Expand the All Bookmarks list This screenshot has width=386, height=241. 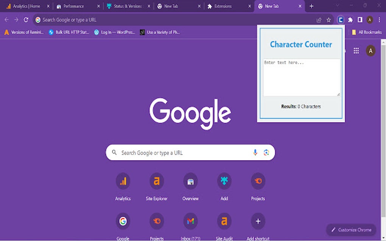(x=366, y=32)
